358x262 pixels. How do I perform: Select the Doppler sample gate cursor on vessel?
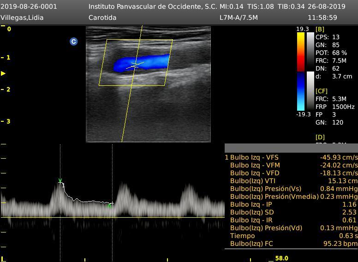(x=135, y=65)
